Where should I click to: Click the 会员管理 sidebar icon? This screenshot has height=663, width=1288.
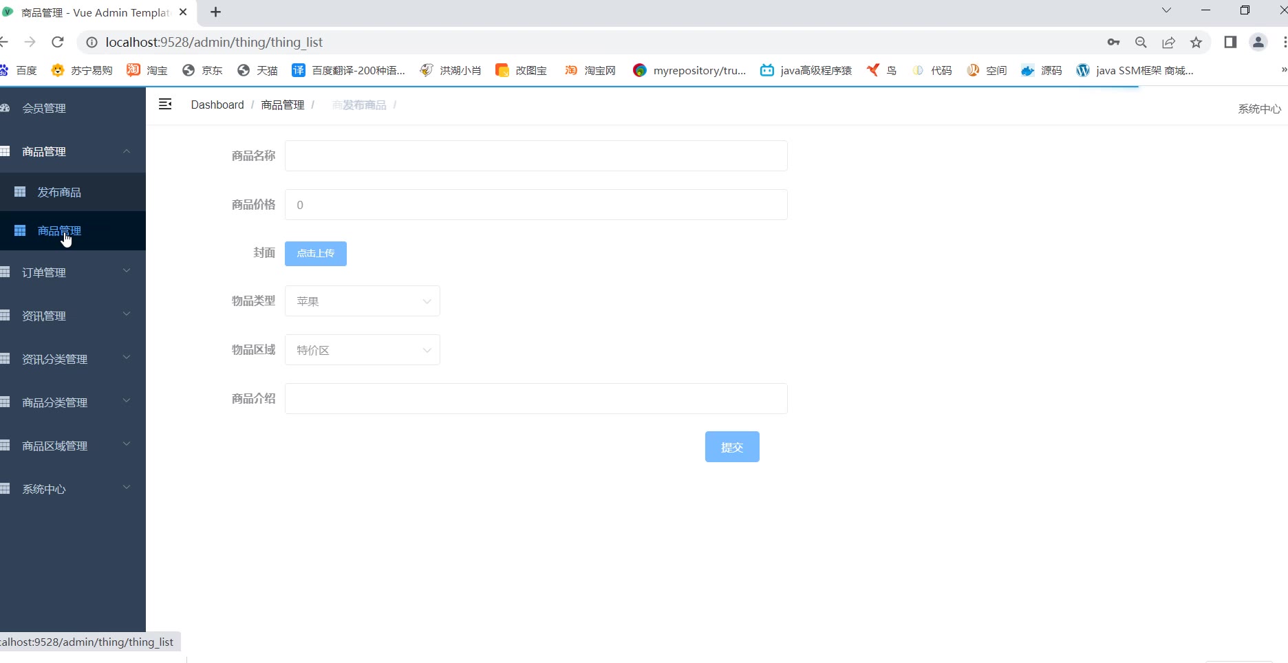[5, 108]
